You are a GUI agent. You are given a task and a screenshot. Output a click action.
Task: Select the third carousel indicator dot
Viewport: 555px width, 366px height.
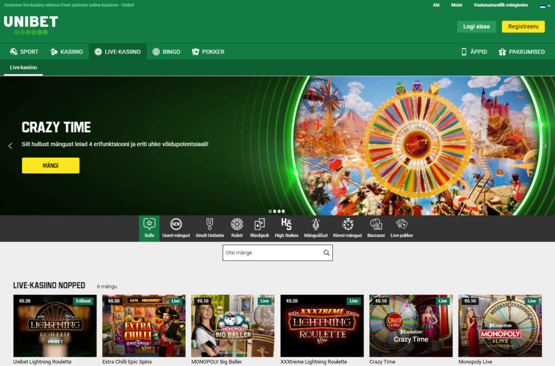coord(279,211)
